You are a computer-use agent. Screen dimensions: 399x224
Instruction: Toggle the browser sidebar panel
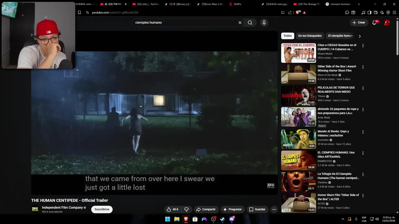[x=369, y=12]
